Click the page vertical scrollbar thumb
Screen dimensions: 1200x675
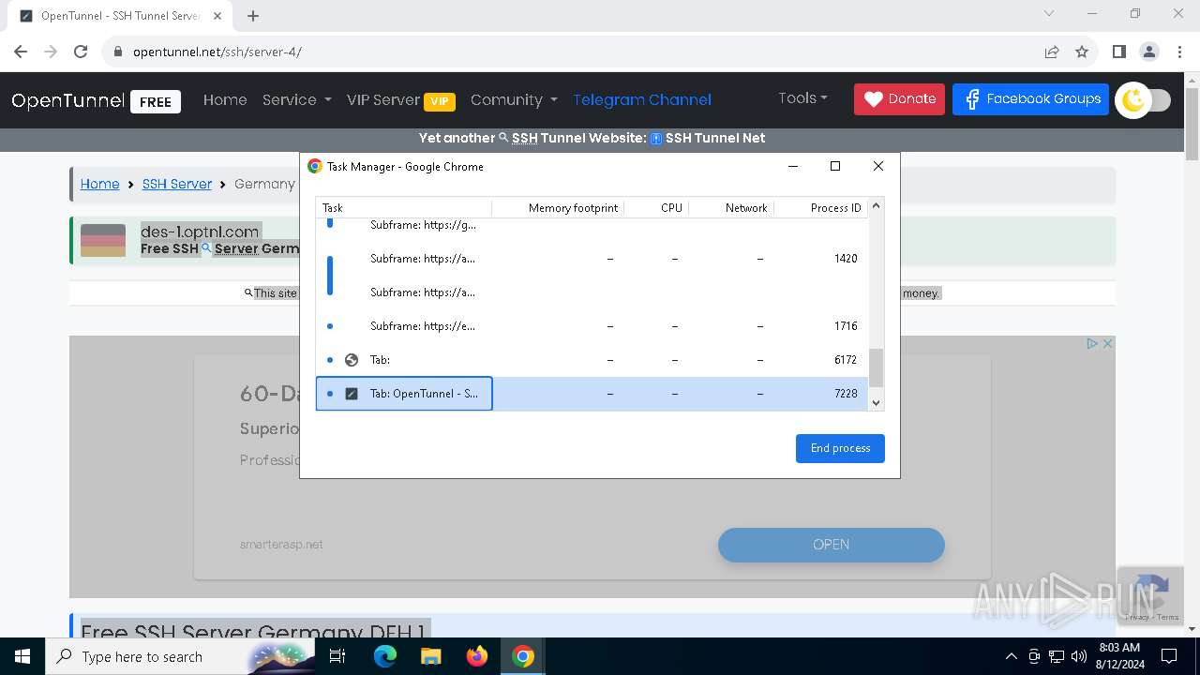1192,124
